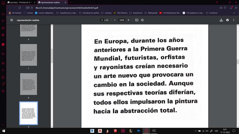Rotate the PDF counterclockwise
The height and width of the screenshot is (134, 239).
tap(142, 20)
